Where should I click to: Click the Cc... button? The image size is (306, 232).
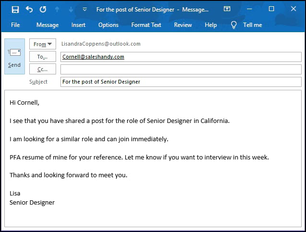coord(43,69)
